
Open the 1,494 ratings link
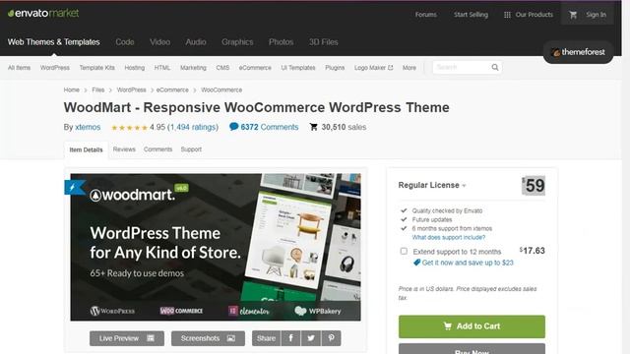(193, 127)
